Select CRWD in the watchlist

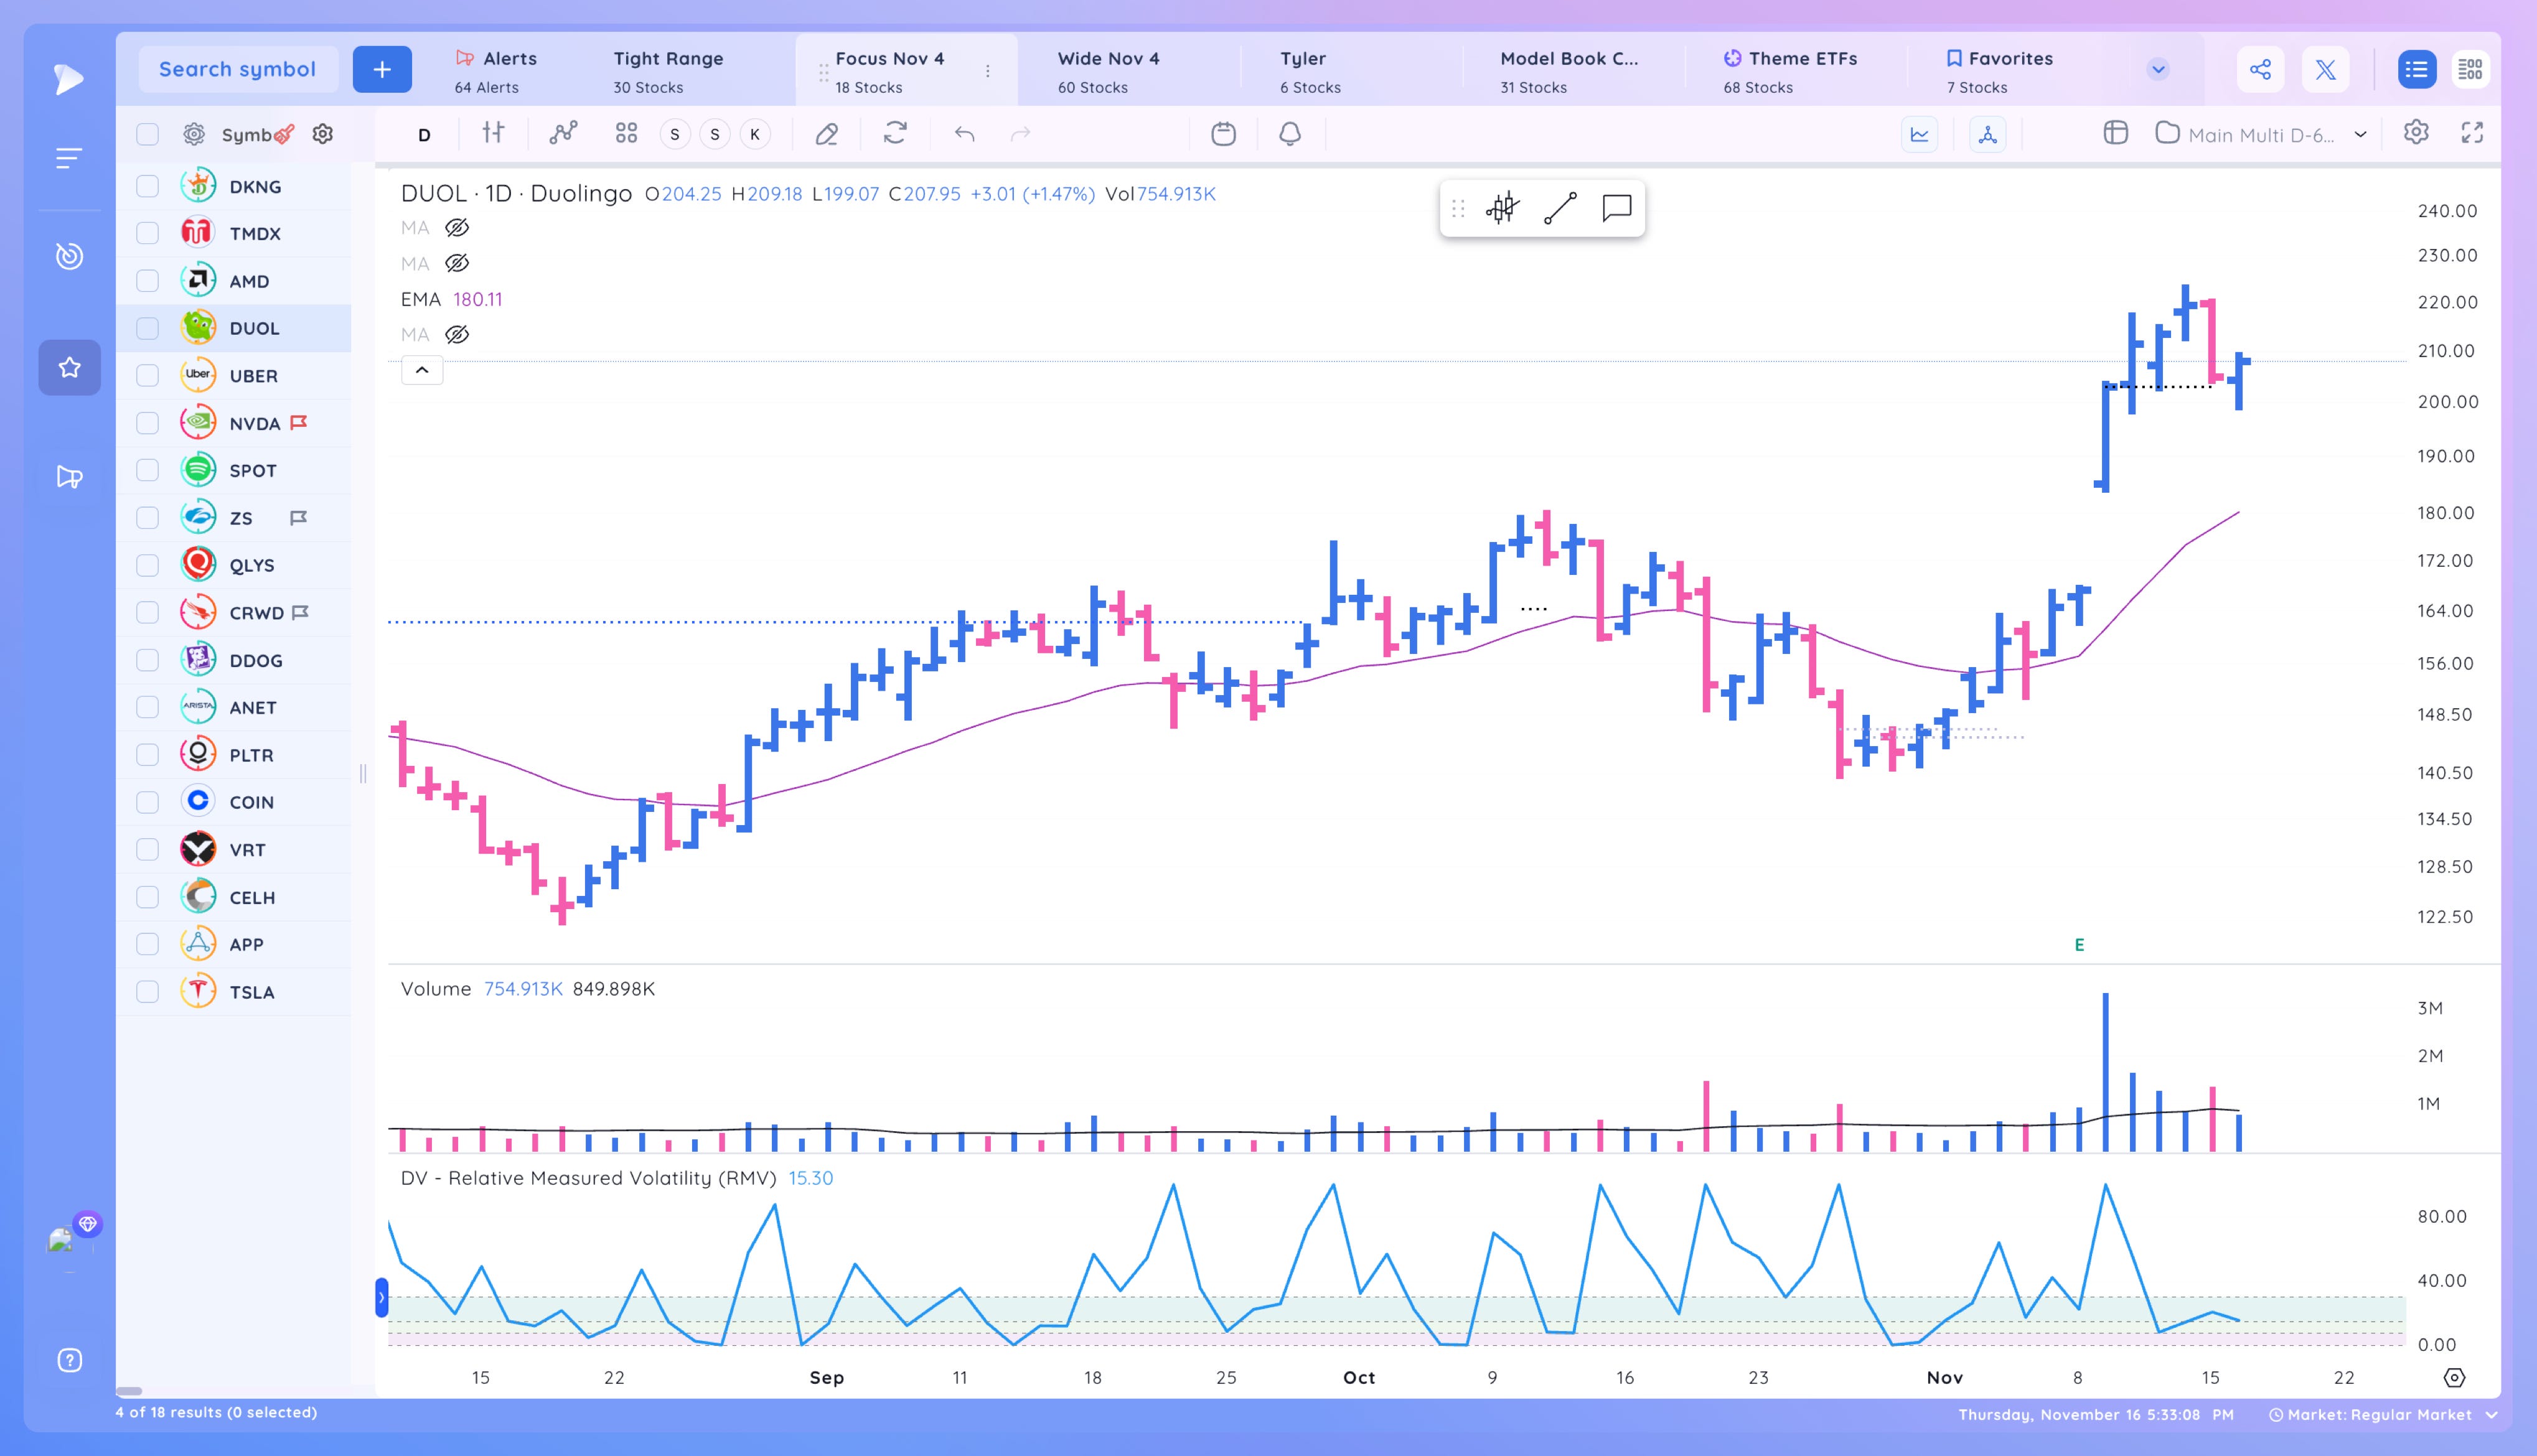(233, 612)
